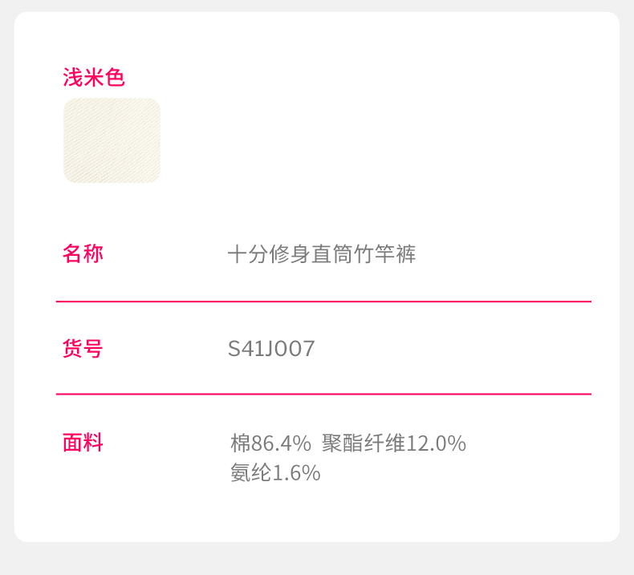Image resolution: width=634 pixels, height=575 pixels.
Task: Click the 十分 word in product name
Action: point(248,255)
